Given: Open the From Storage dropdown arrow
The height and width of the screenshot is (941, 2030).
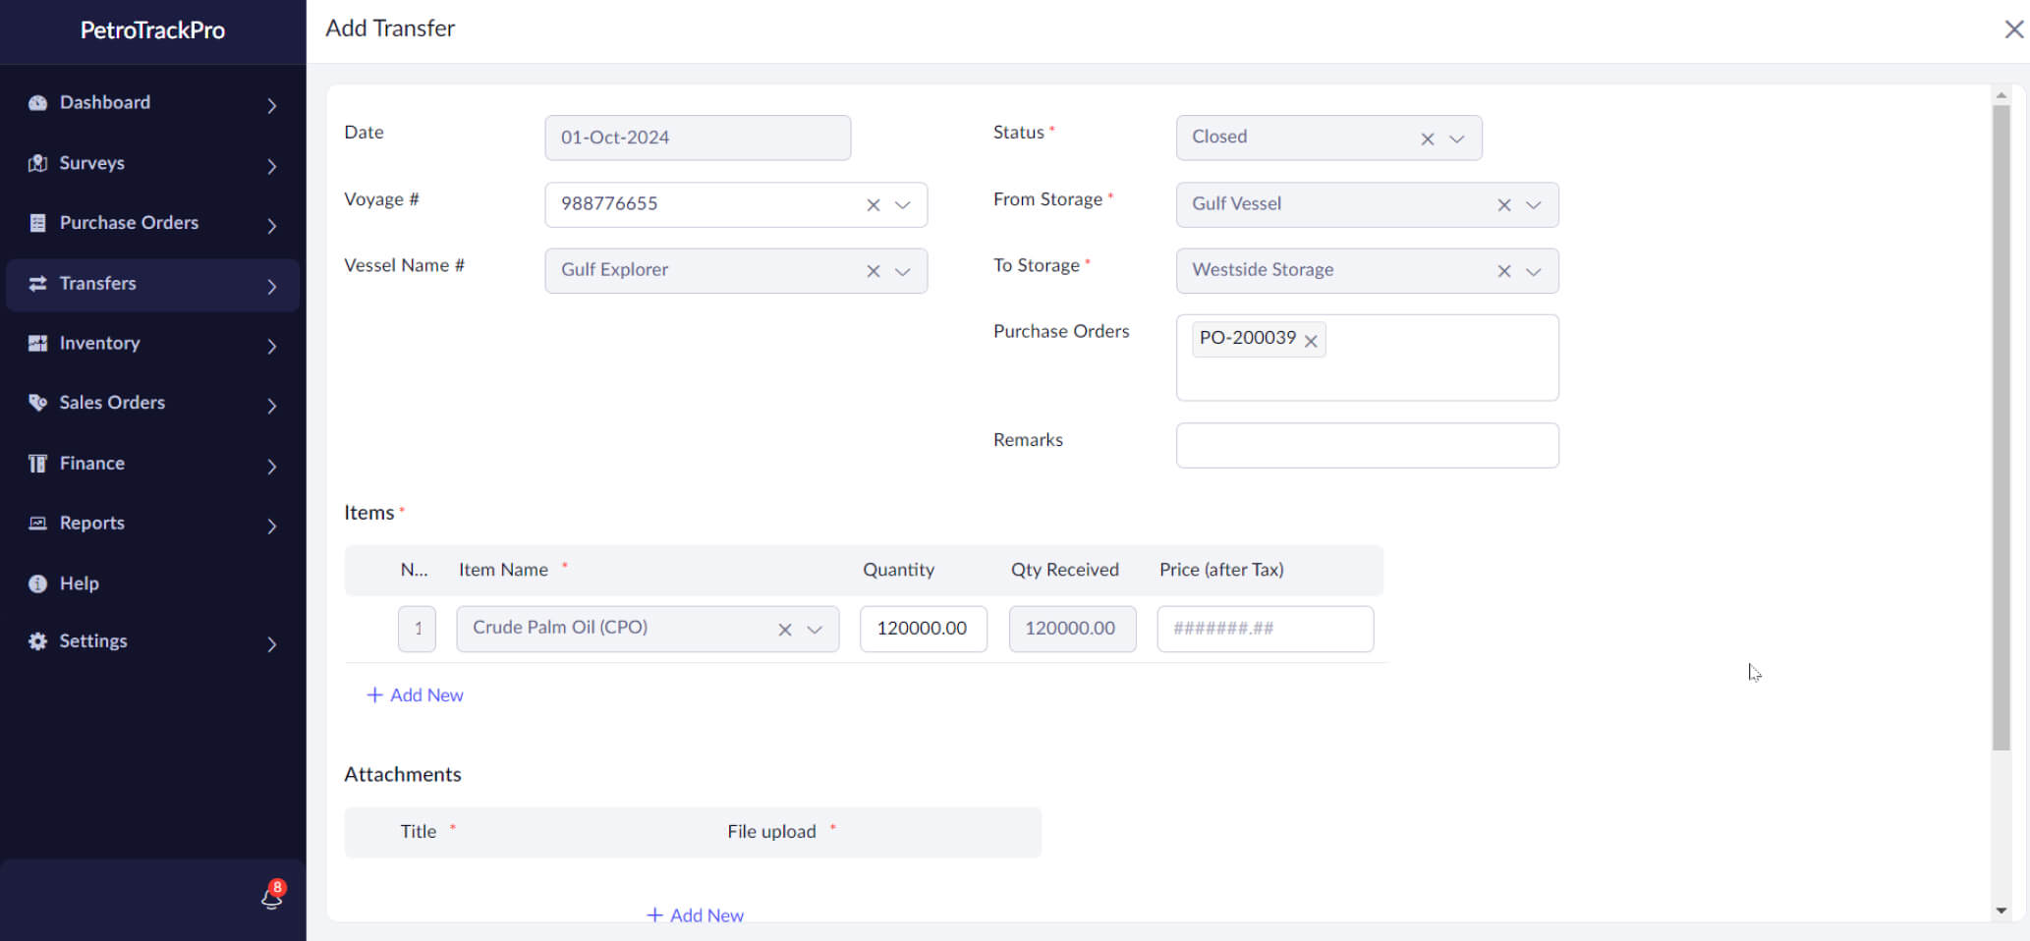Looking at the screenshot, I should (x=1533, y=205).
